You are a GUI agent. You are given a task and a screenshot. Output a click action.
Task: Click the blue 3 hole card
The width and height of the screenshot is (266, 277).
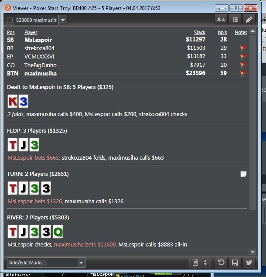pos(24,101)
